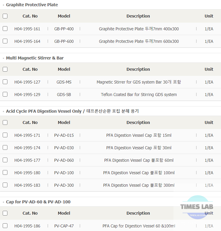
Task: Check the PV-AD-100 100ml vessel row
Action: click(x=5, y=172)
